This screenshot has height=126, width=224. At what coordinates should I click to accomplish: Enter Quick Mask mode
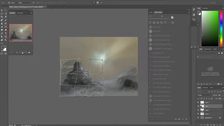tap(2, 54)
